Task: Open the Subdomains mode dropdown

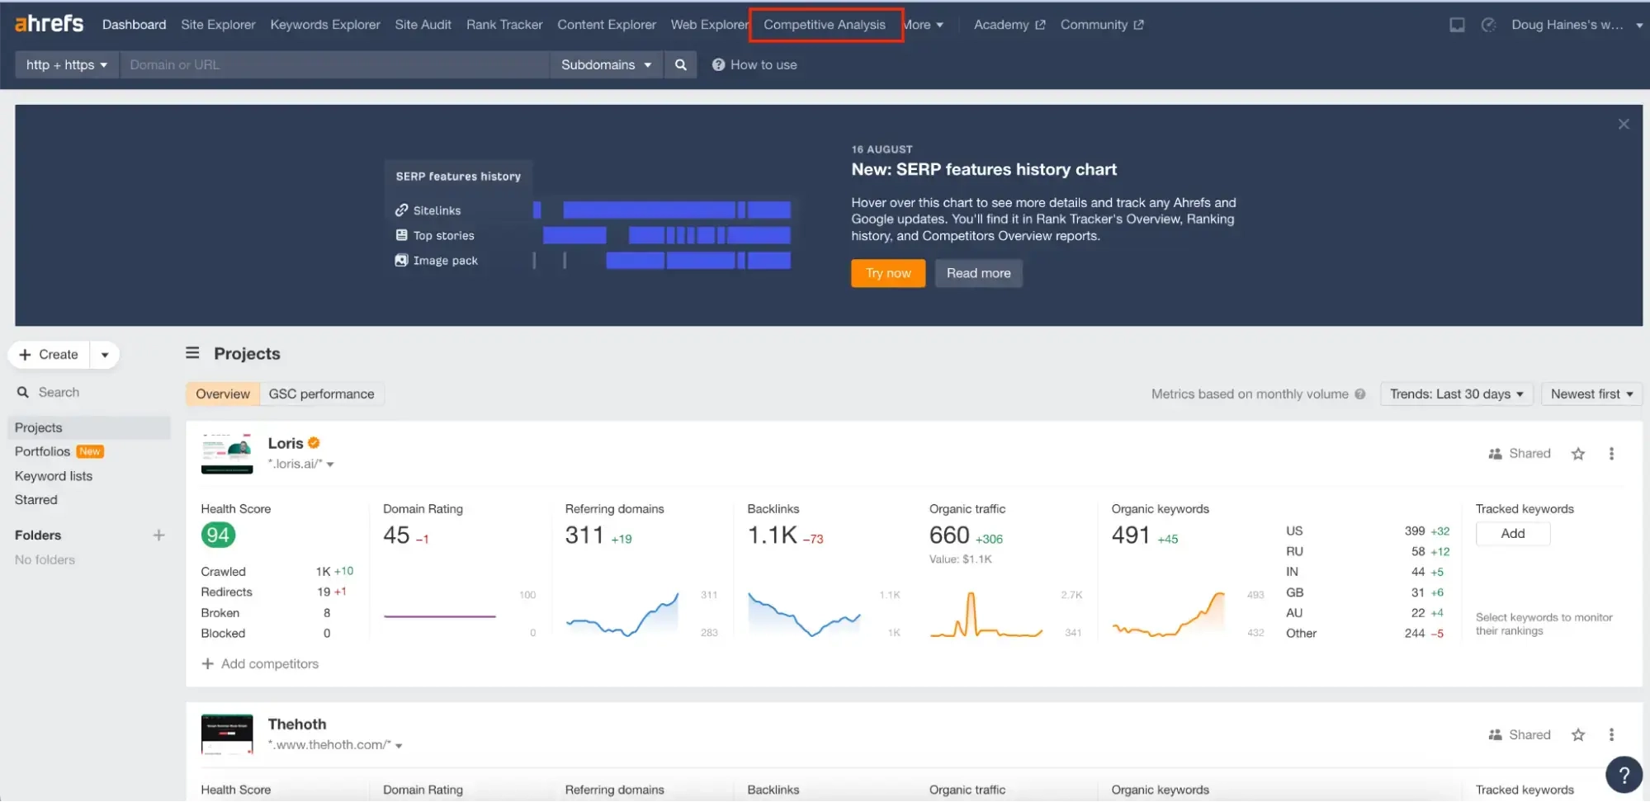Action: pyautogui.click(x=606, y=65)
